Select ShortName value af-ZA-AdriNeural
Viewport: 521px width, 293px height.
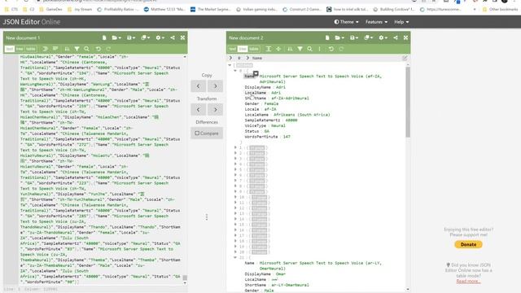290,98
